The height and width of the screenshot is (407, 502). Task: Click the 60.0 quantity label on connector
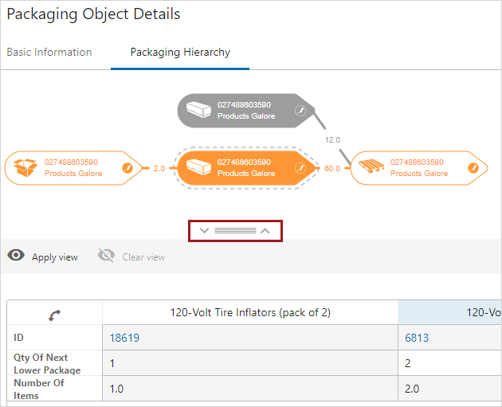pos(332,169)
